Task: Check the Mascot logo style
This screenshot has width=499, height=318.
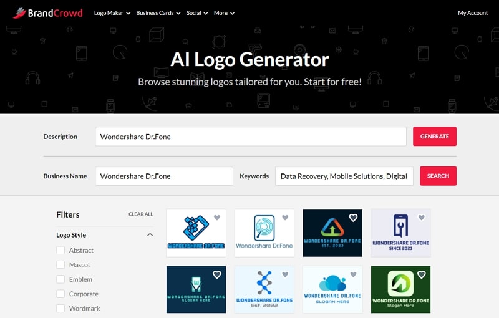Action: pyautogui.click(x=61, y=265)
